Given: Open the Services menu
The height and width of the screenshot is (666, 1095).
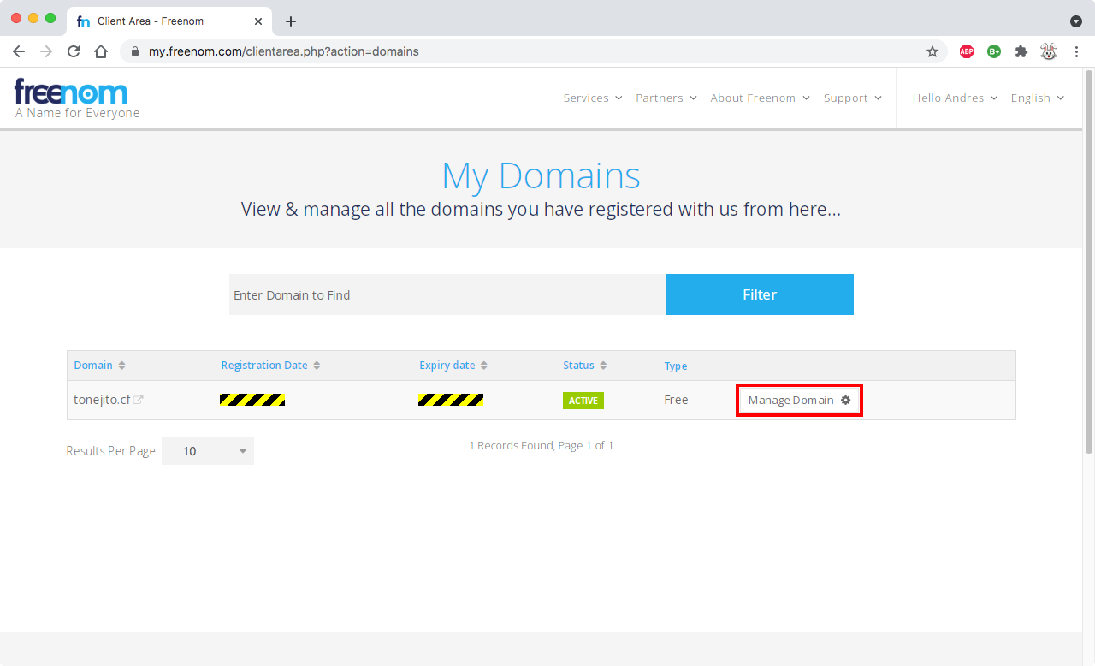Looking at the screenshot, I should pyautogui.click(x=592, y=98).
